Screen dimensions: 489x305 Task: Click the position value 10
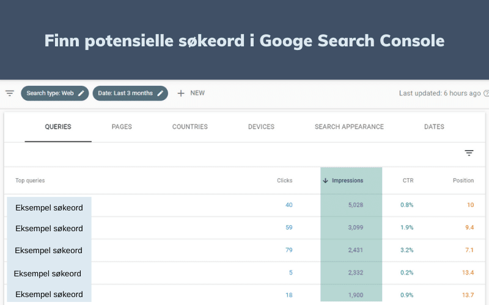[x=470, y=205]
